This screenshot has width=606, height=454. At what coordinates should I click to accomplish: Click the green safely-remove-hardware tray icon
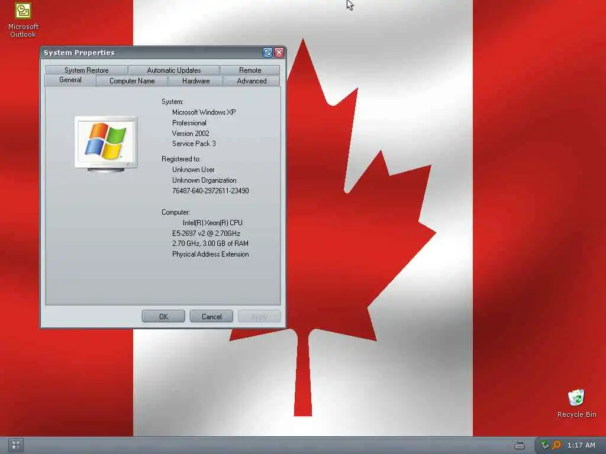tap(544, 445)
